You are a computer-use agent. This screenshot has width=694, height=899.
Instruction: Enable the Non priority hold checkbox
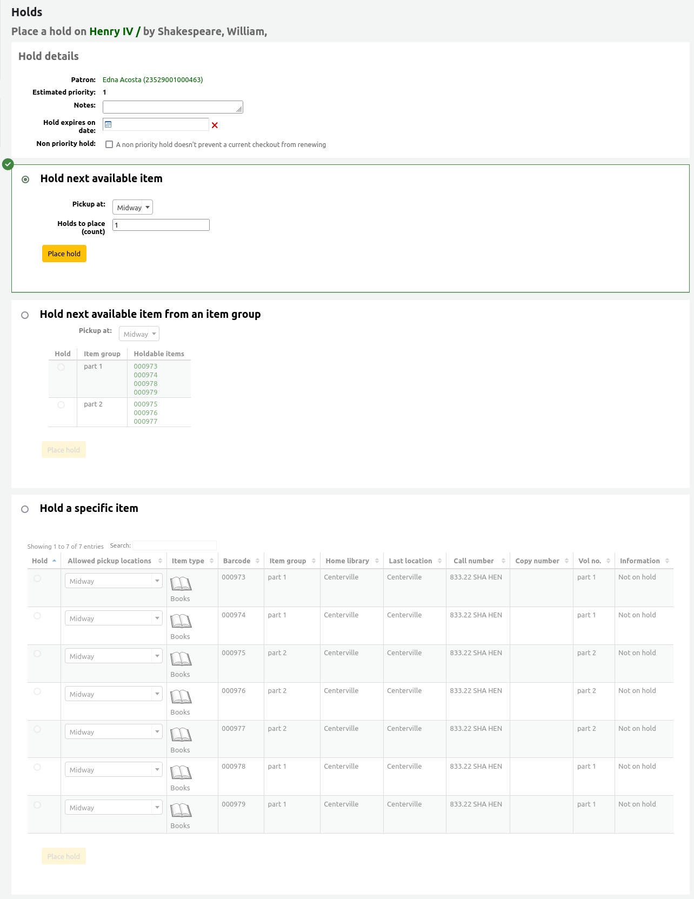109,144
